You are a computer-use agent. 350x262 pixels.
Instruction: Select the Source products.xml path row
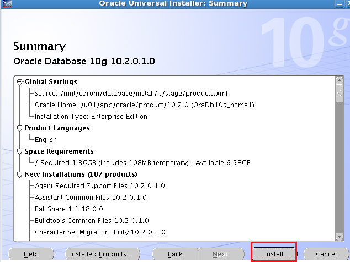131,93
